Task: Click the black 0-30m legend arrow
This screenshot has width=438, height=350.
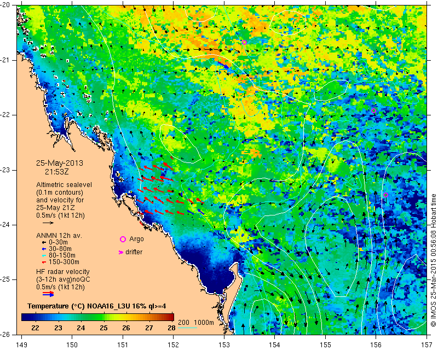Action: [x=44, y=243]
